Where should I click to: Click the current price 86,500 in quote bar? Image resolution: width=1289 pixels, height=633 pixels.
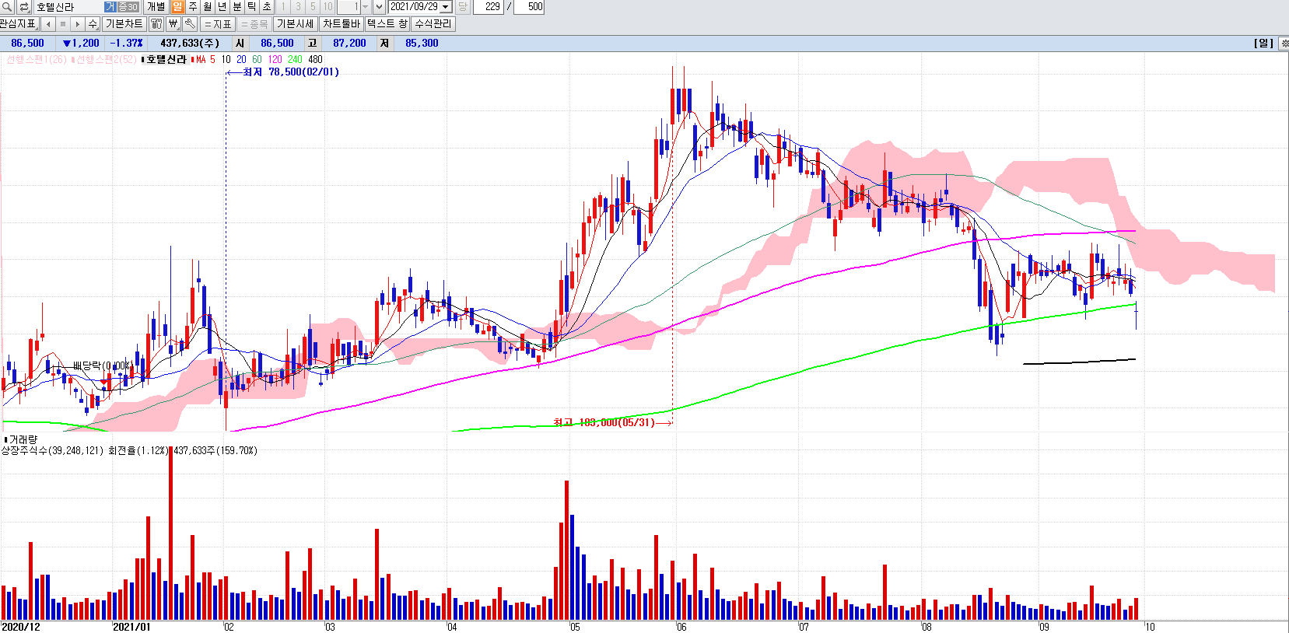[27, 44]
